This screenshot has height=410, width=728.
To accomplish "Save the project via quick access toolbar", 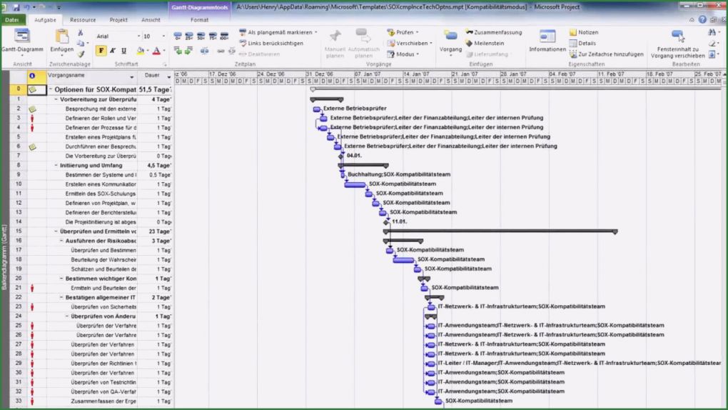I will [15, 6].
